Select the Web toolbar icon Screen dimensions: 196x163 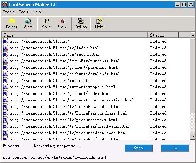[28, 24]
